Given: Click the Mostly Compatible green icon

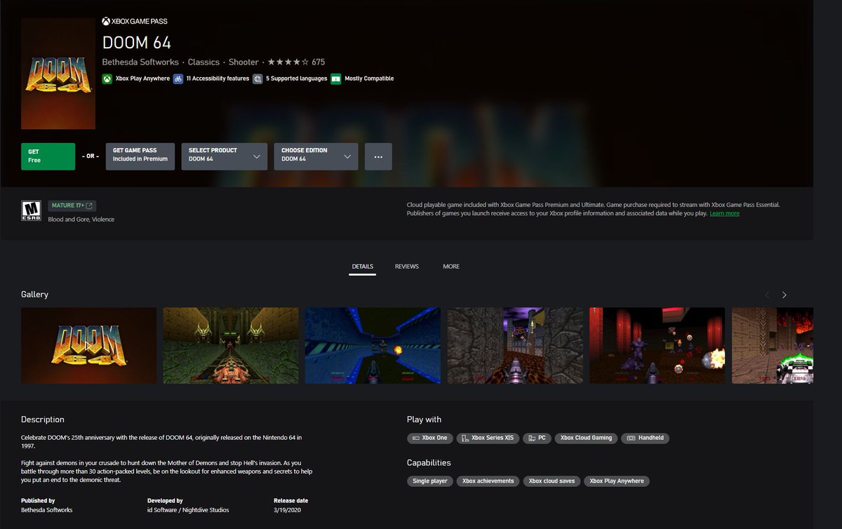Looking at the screenshot, I should point(336,79).
